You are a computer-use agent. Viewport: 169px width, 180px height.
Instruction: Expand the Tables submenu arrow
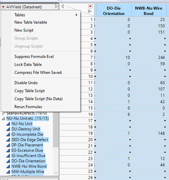[x=76, y=15]
